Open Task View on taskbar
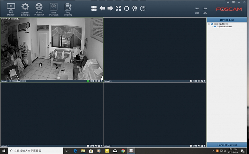Screen dimensions: 249x154 (x=67, y=151)
